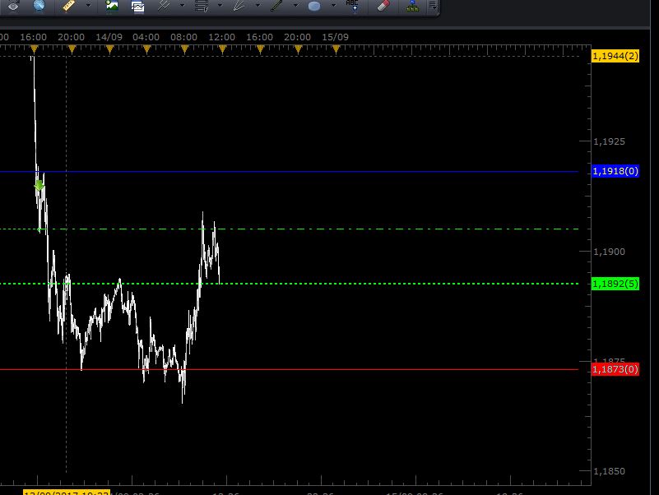This screenshot has width=659, height=495.
Task: Click the blue 1,1918(0) price label
Action: [615, 171]
